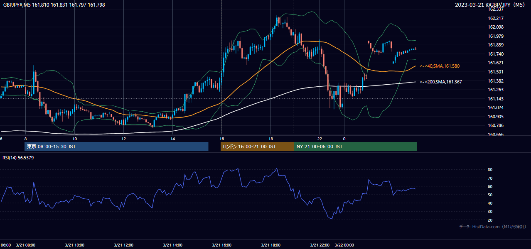
Task: Click price axis value 161.263
Action: 496,90
